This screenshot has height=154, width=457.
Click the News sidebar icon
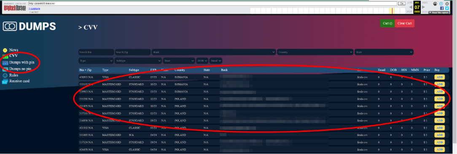(x=5, y=50)
